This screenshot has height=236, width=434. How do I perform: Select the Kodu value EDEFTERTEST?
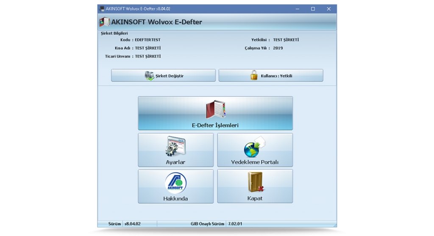click(x=147, y=40)
